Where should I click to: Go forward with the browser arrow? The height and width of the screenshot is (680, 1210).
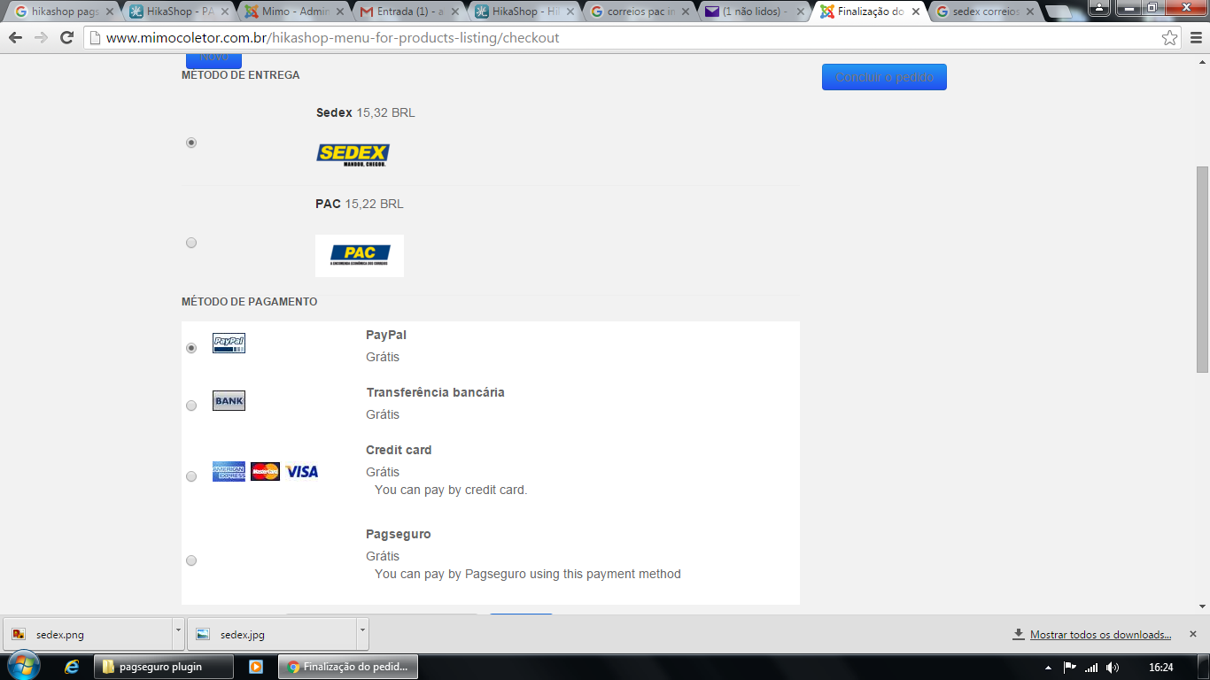pyautogui.click(x=41, y=38)
